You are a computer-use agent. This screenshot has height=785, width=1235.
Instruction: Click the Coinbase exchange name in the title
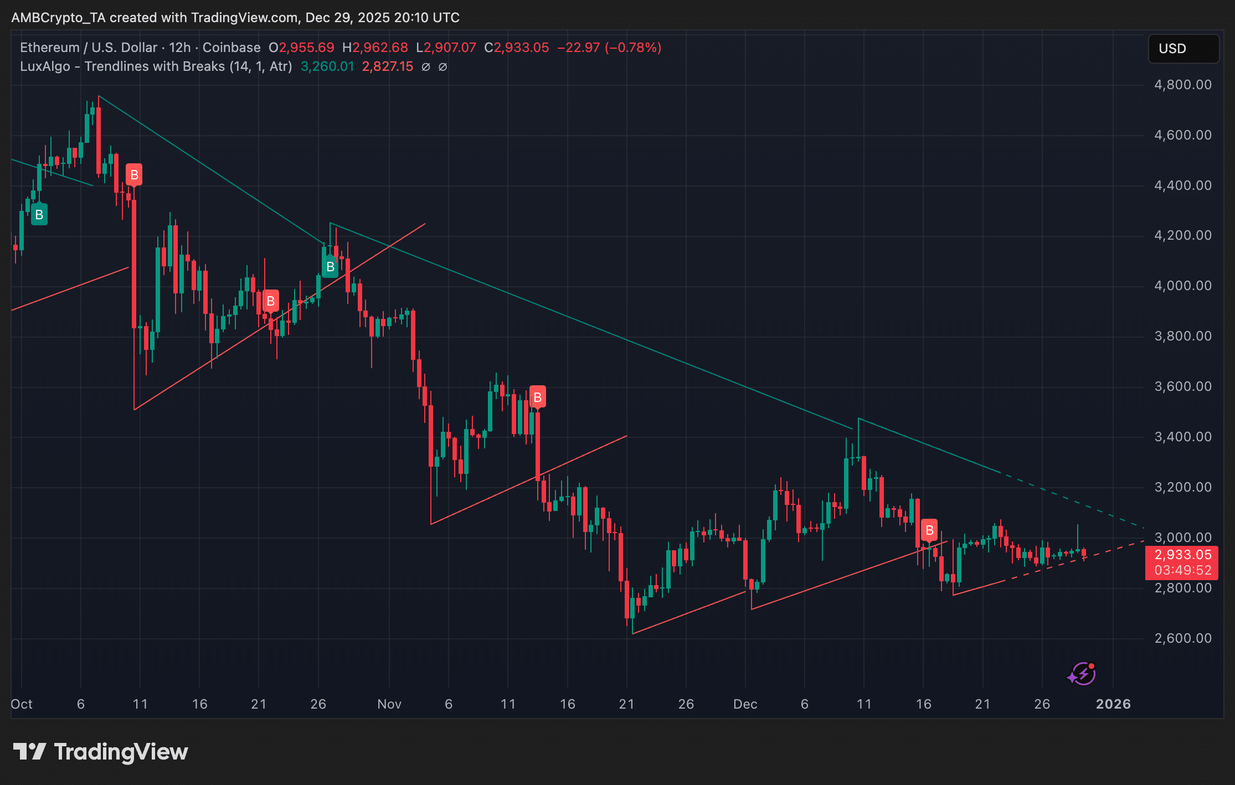tap(231, 48)
